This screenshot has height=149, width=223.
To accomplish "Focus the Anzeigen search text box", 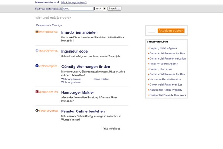I will point(152,31).
